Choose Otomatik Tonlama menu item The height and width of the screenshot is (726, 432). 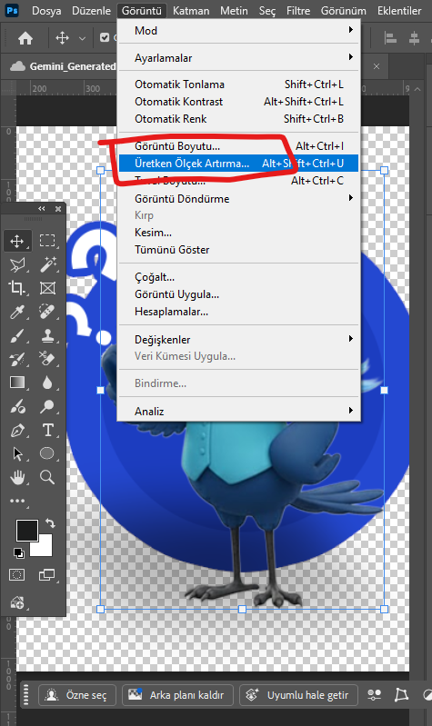(x=238, y=85)
